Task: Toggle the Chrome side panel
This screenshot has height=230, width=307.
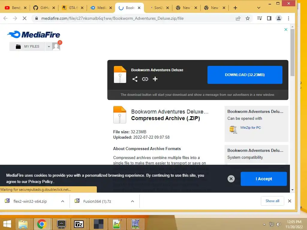Action: (269, 18)
